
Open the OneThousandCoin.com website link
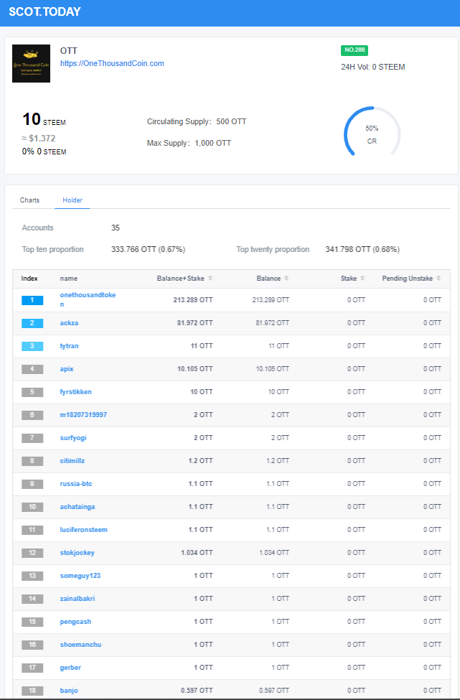point(112,63)
